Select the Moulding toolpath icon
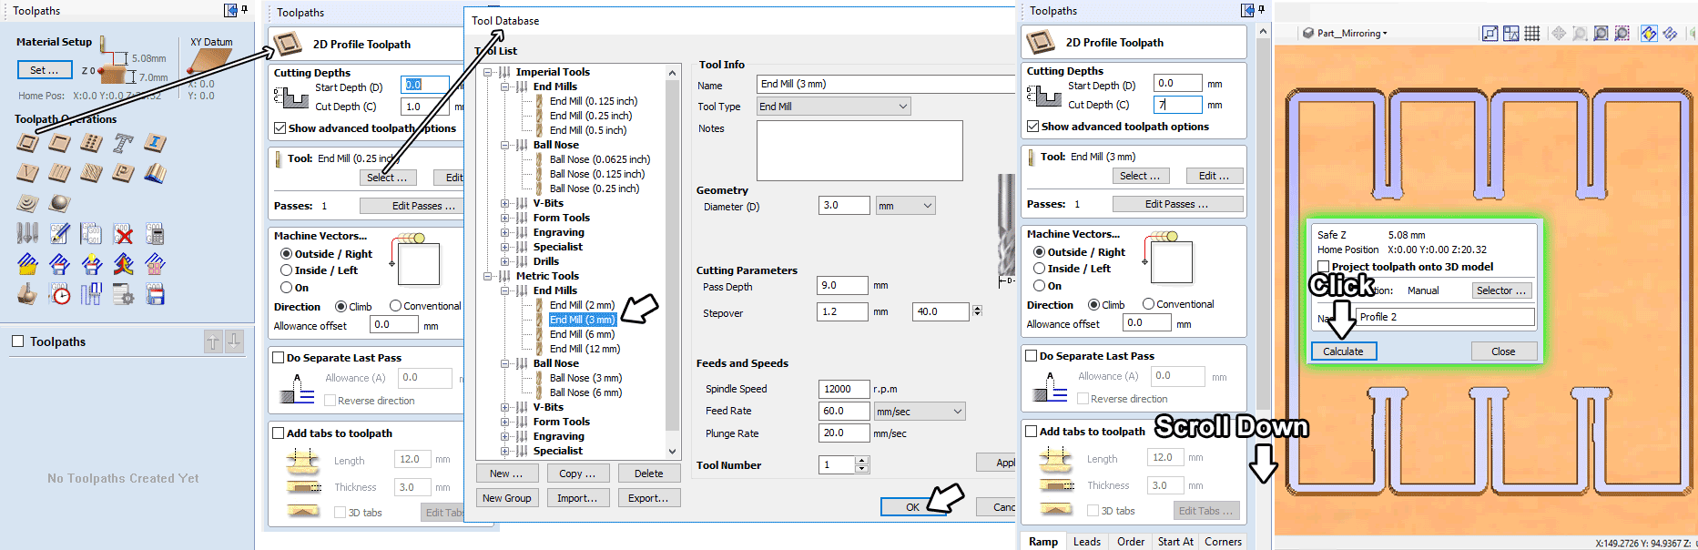This screenshot has height=550, width=1698. (155, 173)
